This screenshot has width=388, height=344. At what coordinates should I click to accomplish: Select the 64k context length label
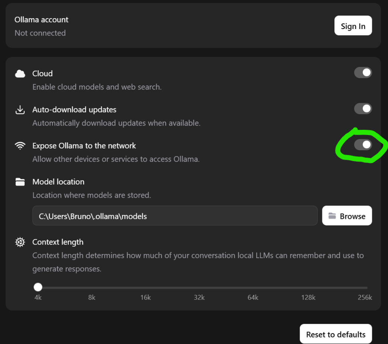click(253, 297)
